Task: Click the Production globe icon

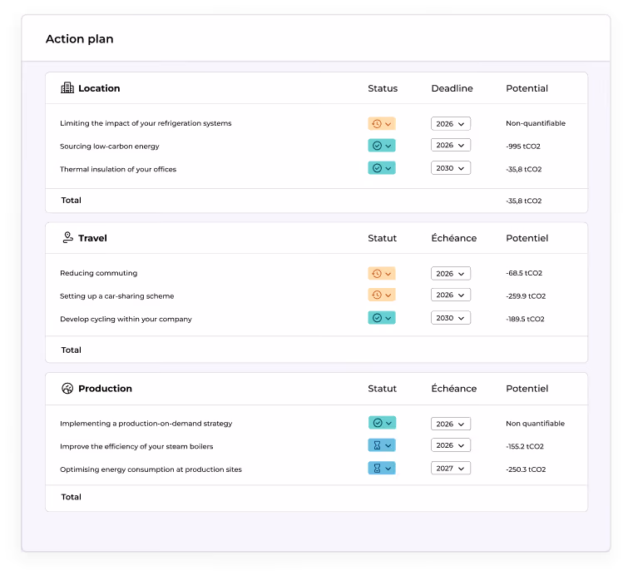Action: tap(67, 389)
